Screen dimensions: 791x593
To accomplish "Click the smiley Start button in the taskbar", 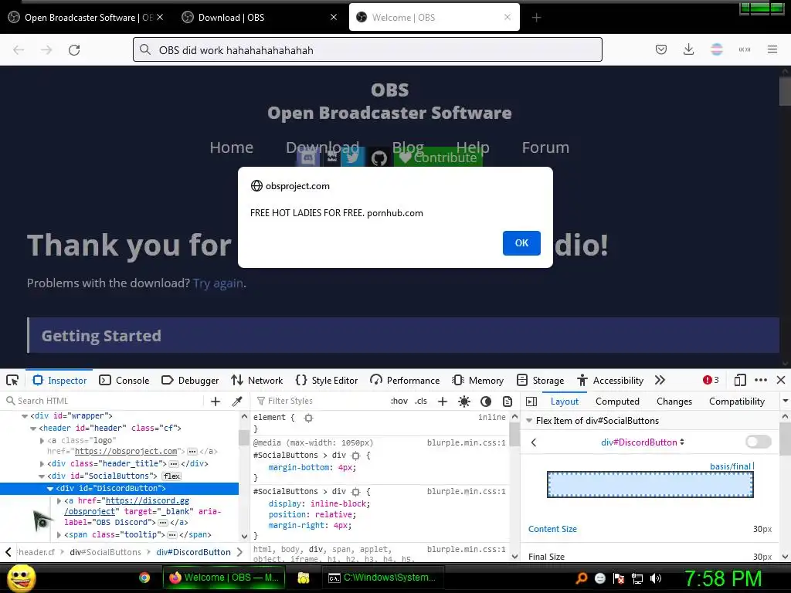I will point(21,578).
